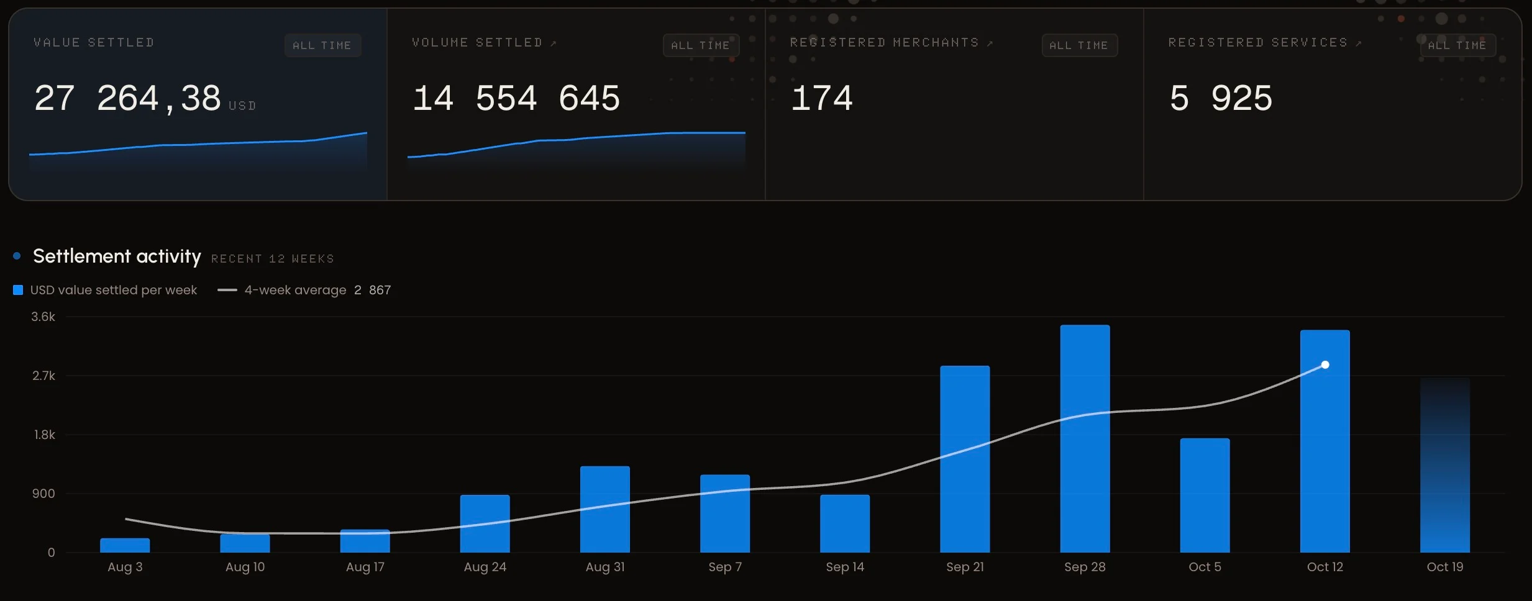Image resolution: width=1532 pixels, height=601 pixels.
Task: Click the Registered Services heading link
Action: coord(1257,42)
